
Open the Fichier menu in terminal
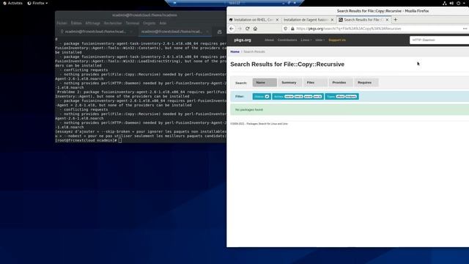(x=62, y=23)
